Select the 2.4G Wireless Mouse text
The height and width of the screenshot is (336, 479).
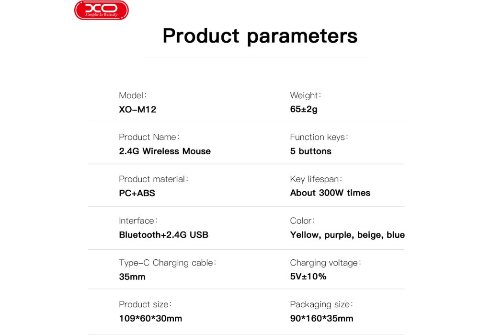pyautogui.click(x=165, y=151)
